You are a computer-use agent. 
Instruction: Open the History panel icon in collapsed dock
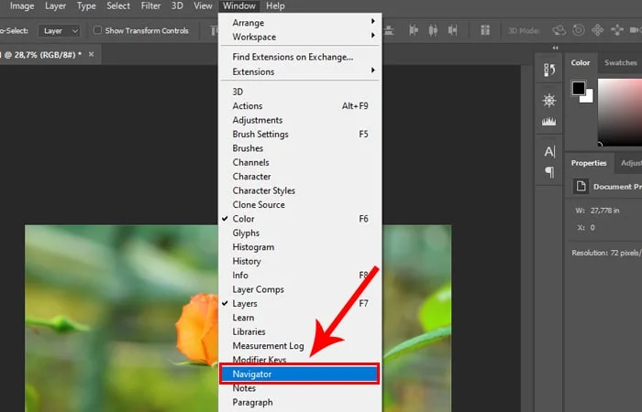pos(549,70)
